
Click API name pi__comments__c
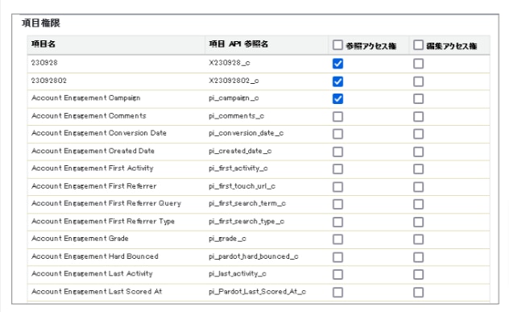(x=236, y=116)
